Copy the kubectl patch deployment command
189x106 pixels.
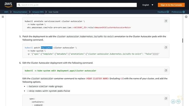pos(166,47)
